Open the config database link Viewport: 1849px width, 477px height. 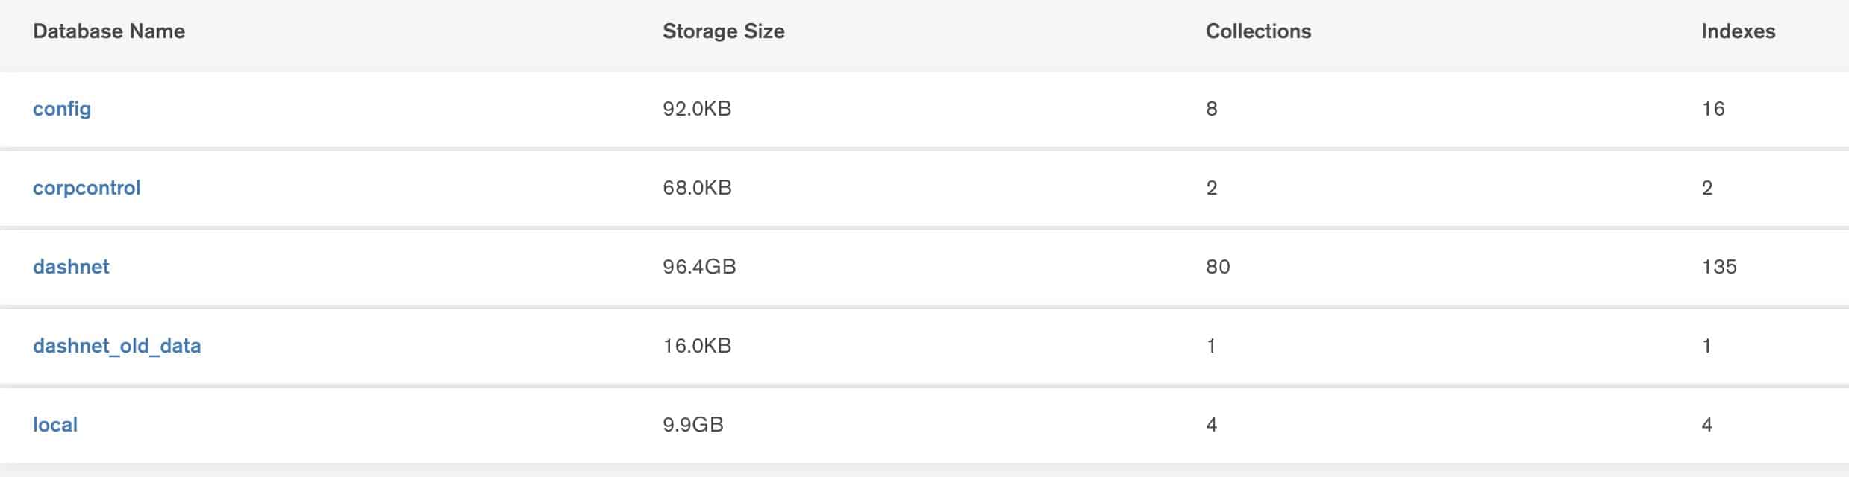[x=62, y=109]
